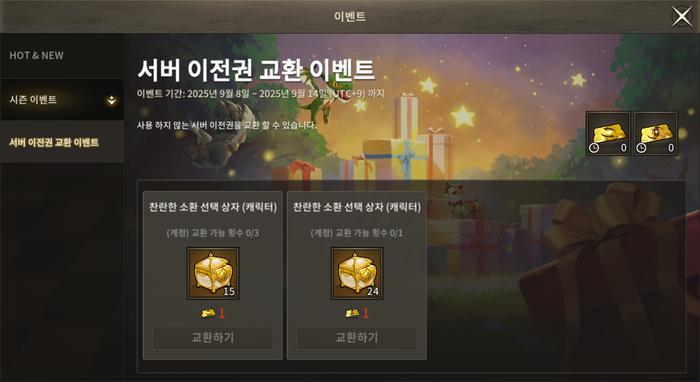The width and height of the screenshot is (700, 382).
Task: Select the golden chest icon with quantity 24
Action: click(x=357, y=274)
